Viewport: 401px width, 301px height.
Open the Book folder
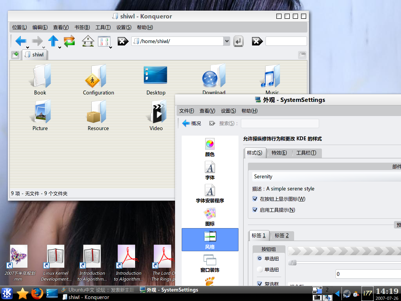click(x=40, y=80)
